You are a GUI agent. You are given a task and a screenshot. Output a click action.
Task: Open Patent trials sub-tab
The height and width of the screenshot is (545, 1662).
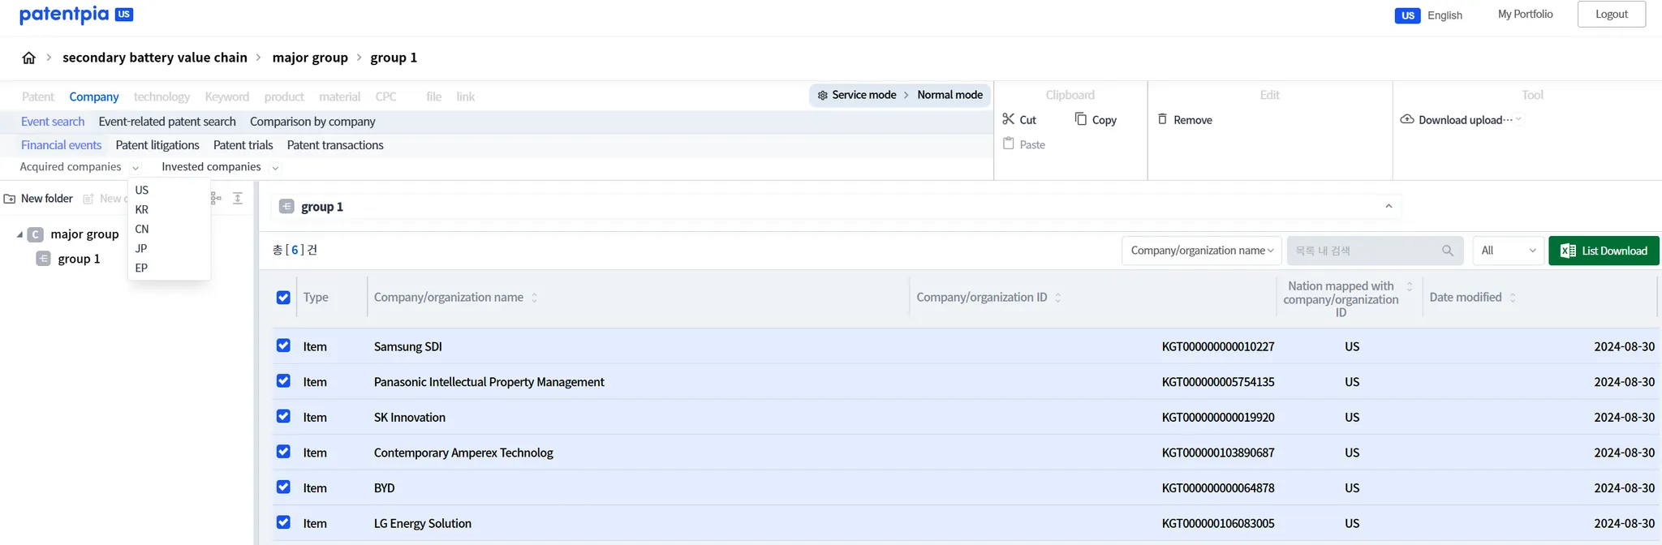click(243, 145)
